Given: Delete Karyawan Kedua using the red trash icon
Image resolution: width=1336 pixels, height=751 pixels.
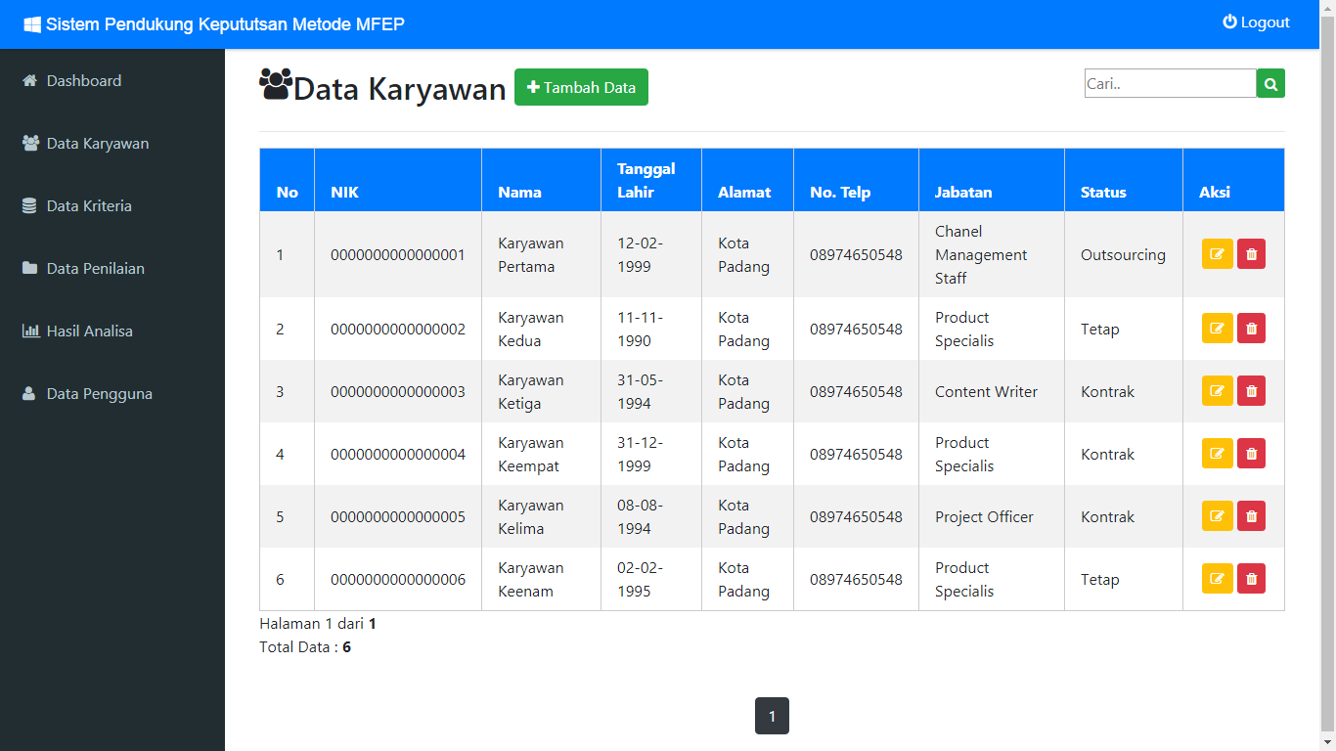Looking at the screenshot, I should pyautogui.click(x=1251, y=328).
